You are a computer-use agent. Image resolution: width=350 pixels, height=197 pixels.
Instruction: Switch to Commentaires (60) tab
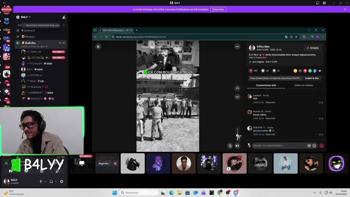[x=266, y=85]
